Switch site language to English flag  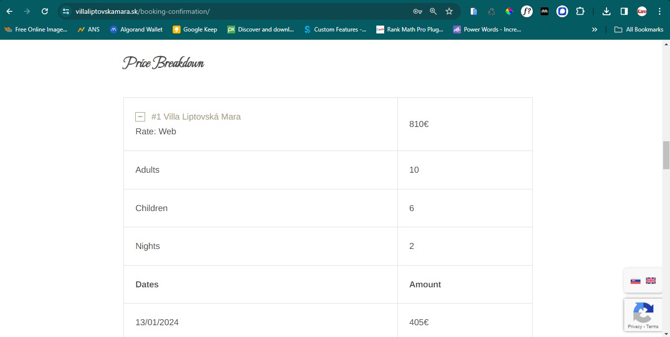click(x=651, y=280)
